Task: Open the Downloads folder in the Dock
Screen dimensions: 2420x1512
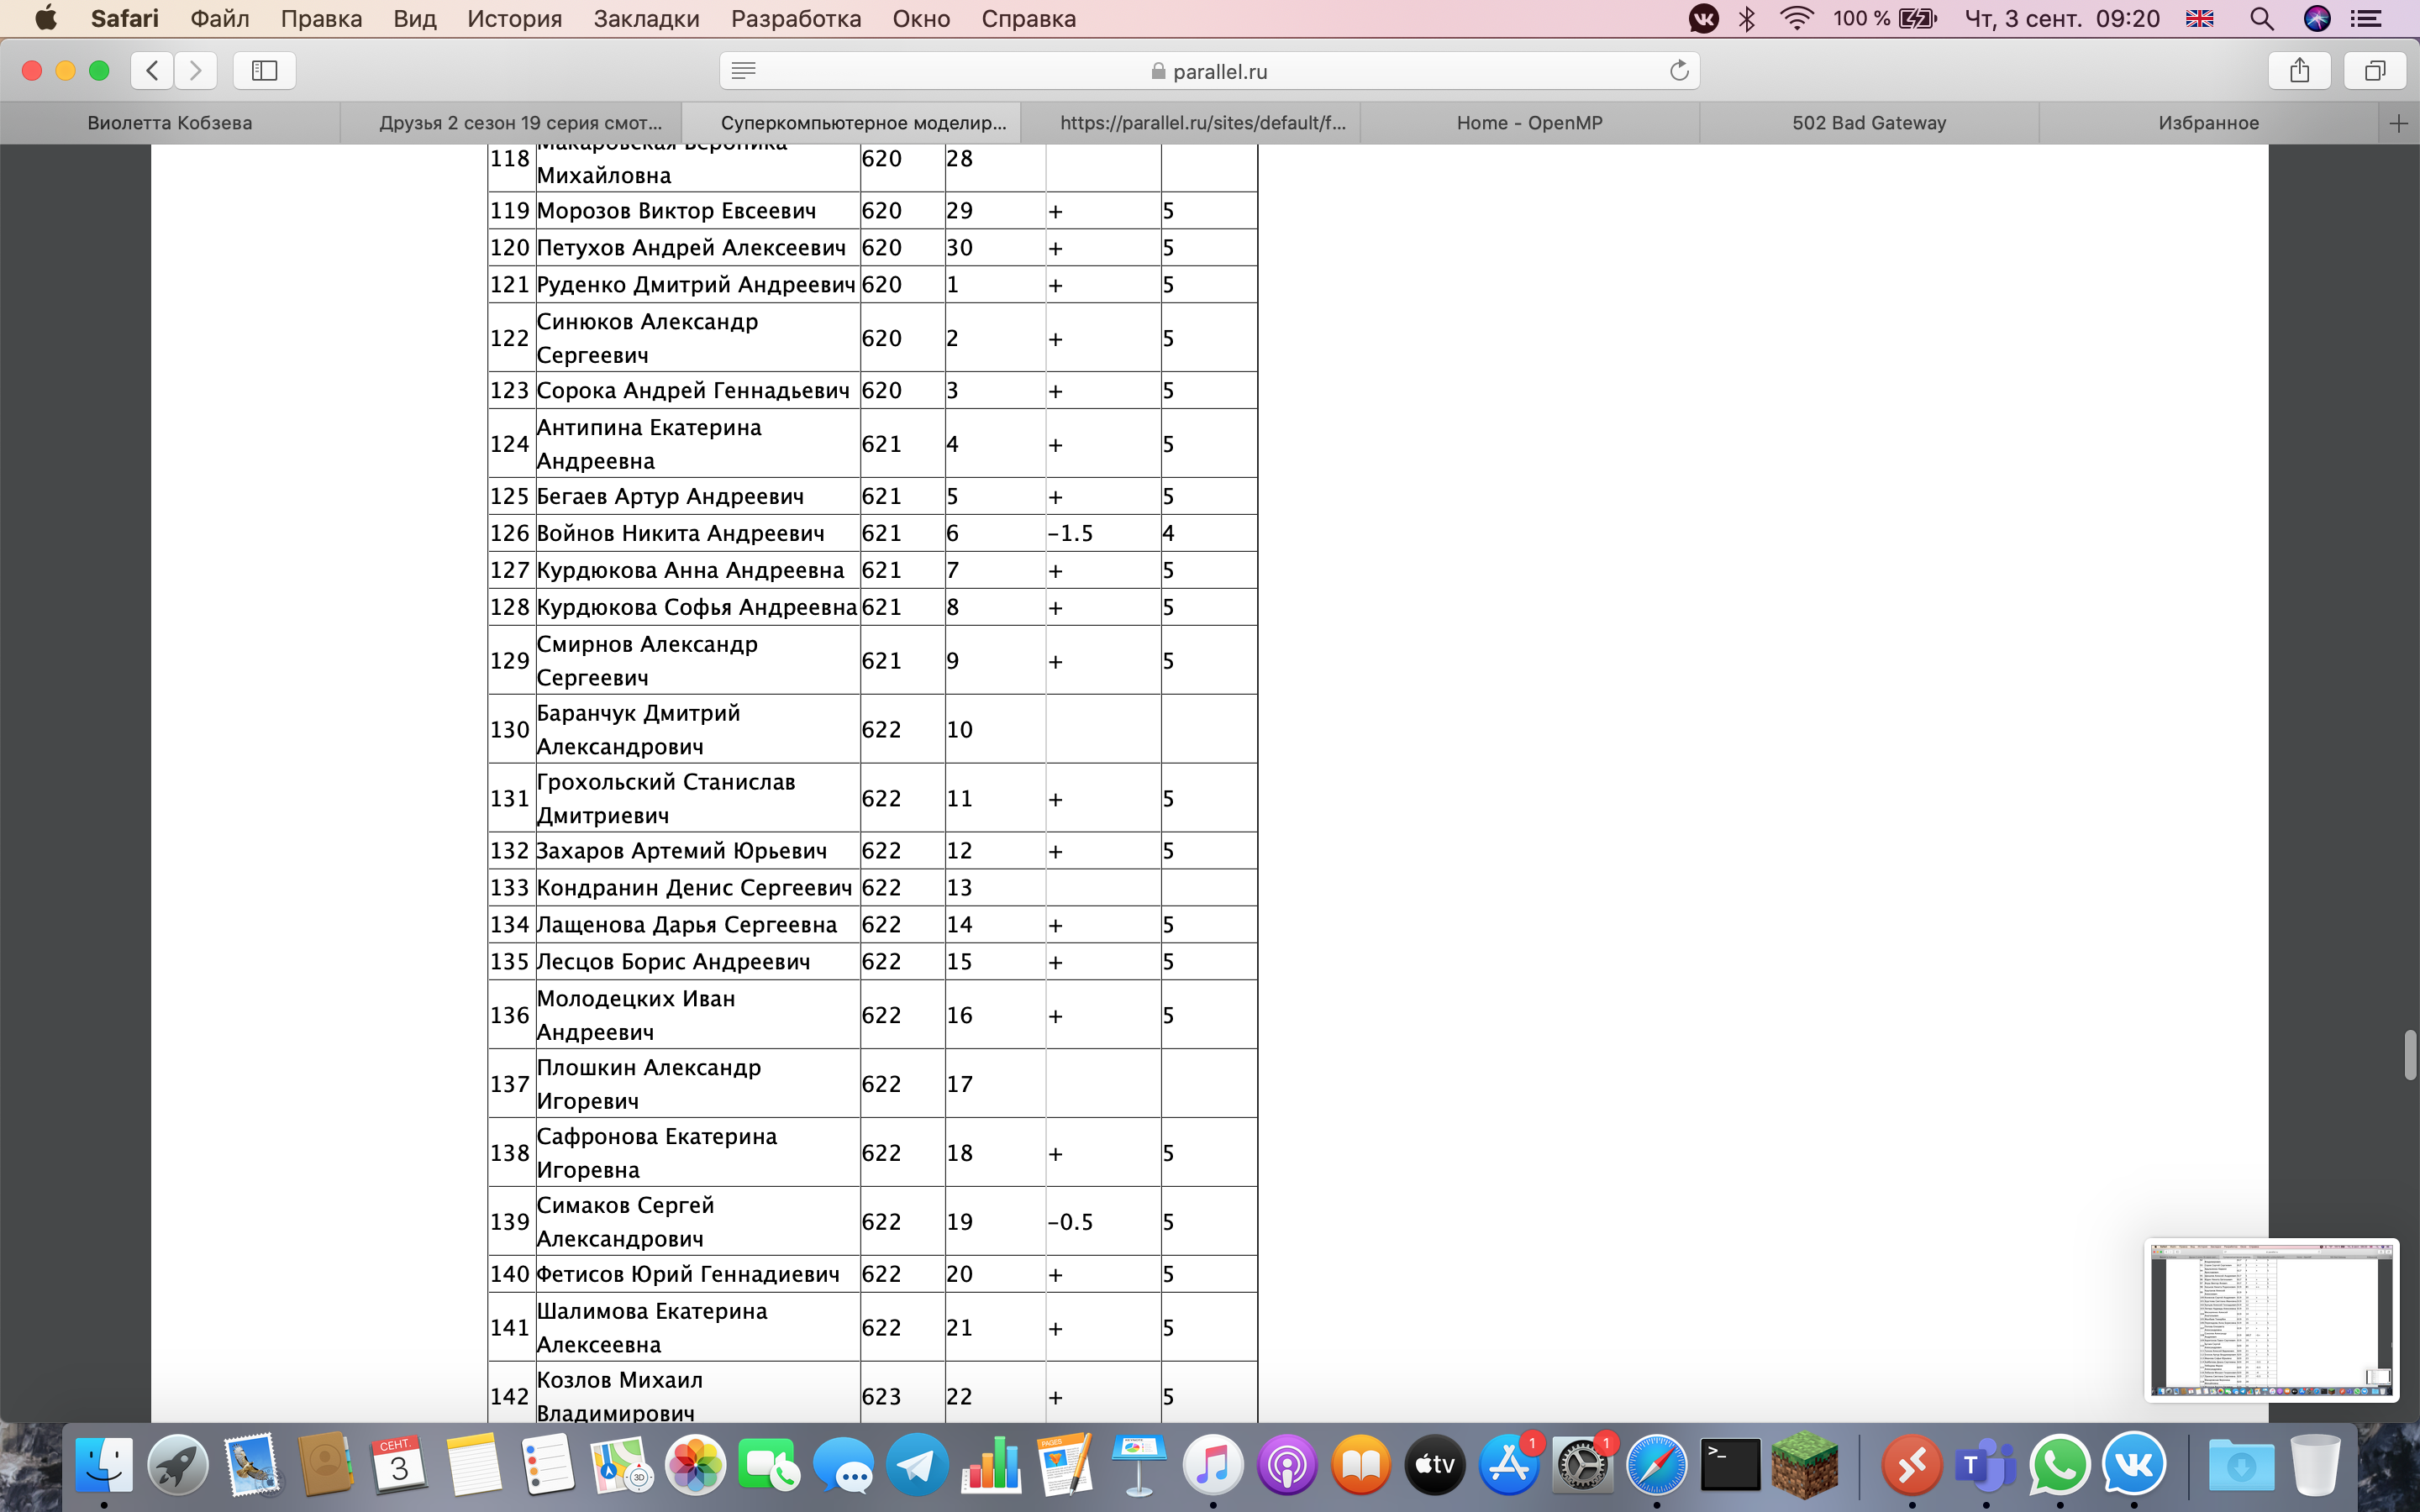Action: 2241,1465
